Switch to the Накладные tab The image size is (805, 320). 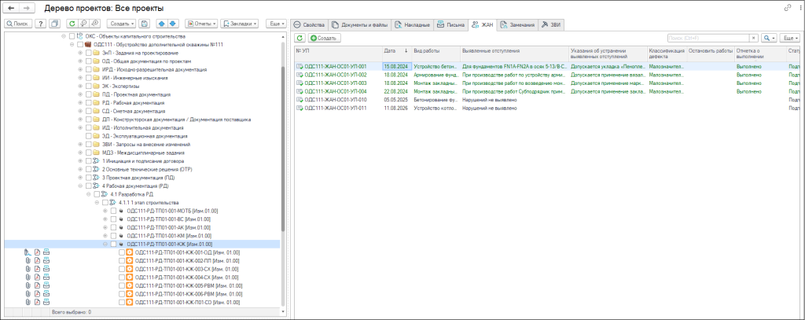point(413,24)
